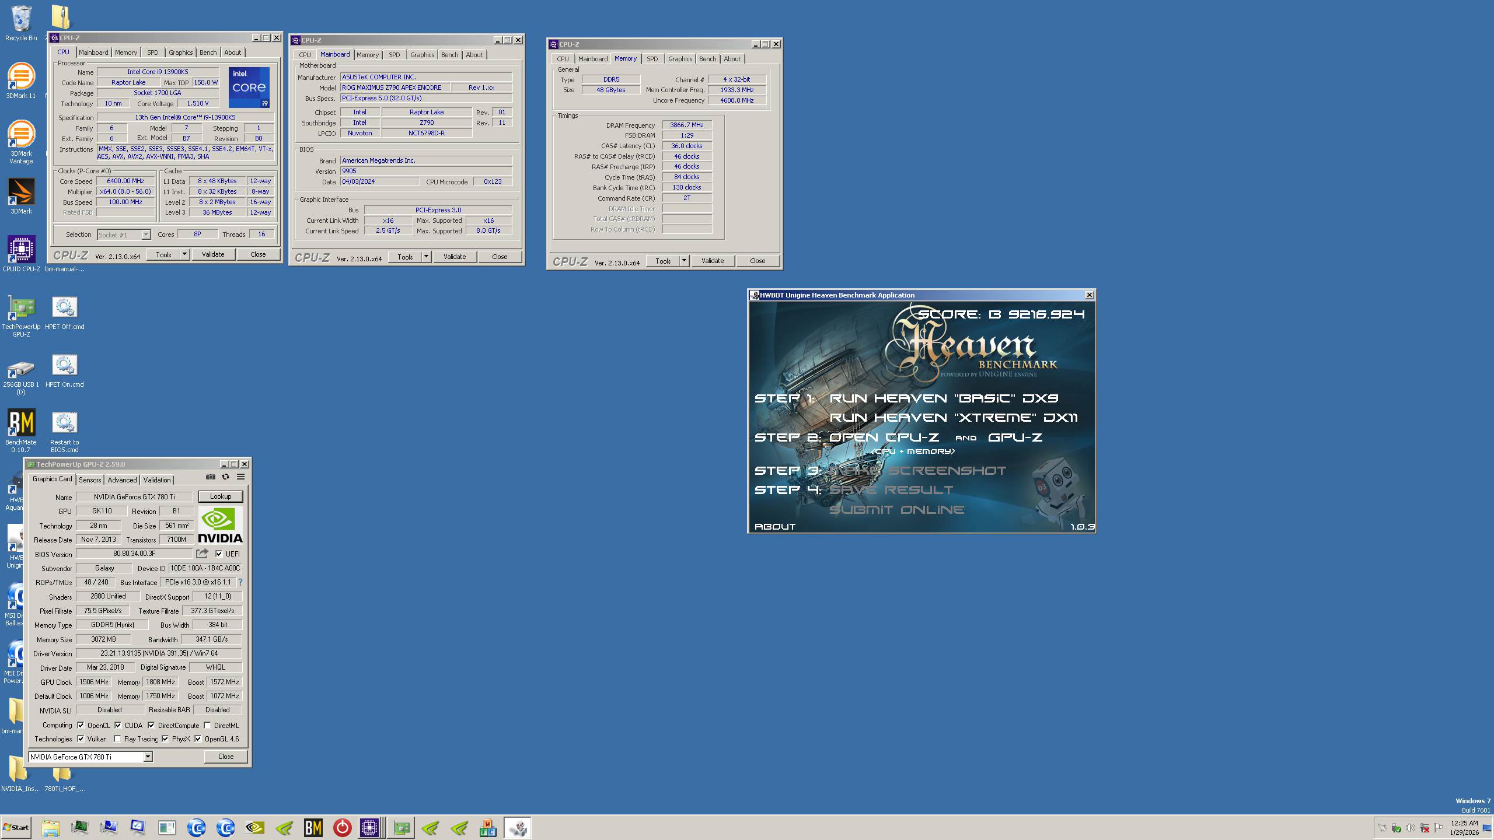1494x840 pixels.
Task: Toggle the DirectML checkbox
Action: [x=207, y=725]
